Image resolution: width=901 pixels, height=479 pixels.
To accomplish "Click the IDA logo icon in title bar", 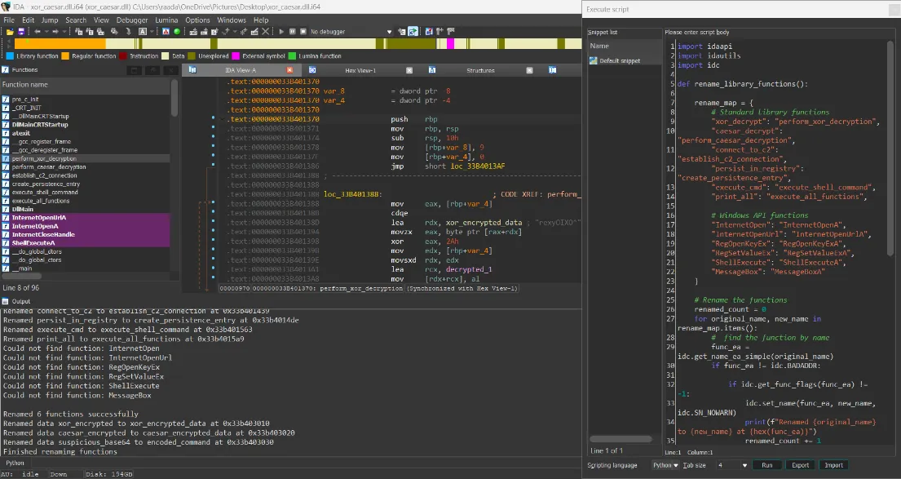I will [5, 7].
